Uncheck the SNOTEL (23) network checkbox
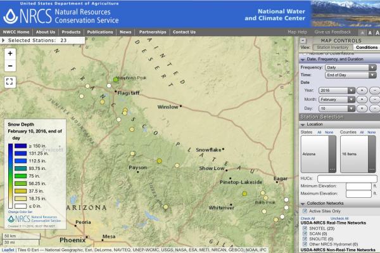Viewport: 380px width, 253px height. 305,228
